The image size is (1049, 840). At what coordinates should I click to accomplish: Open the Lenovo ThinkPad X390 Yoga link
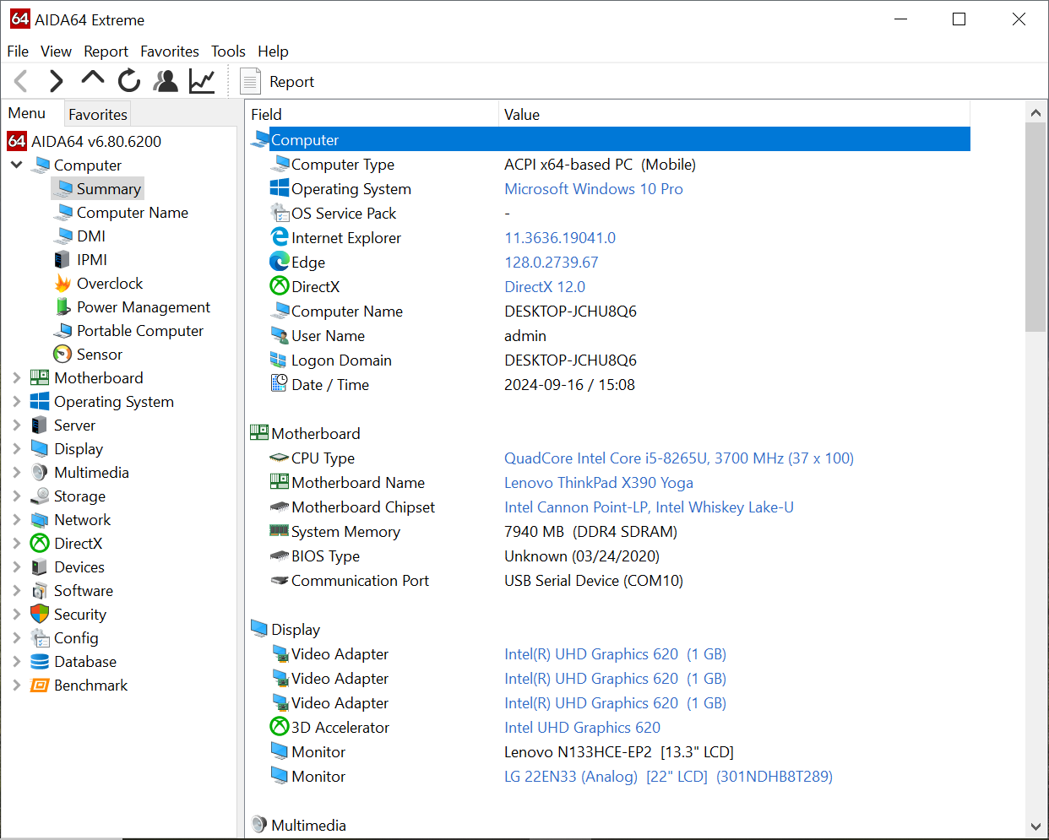(599, 483)
